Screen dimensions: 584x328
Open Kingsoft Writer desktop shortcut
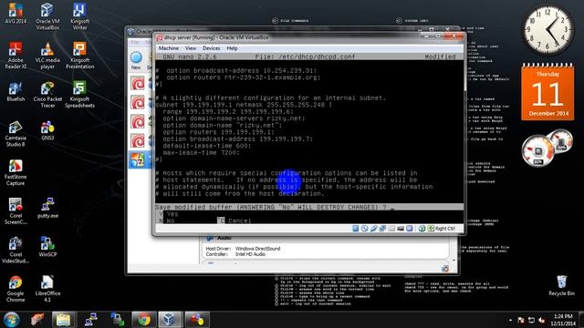79,16
